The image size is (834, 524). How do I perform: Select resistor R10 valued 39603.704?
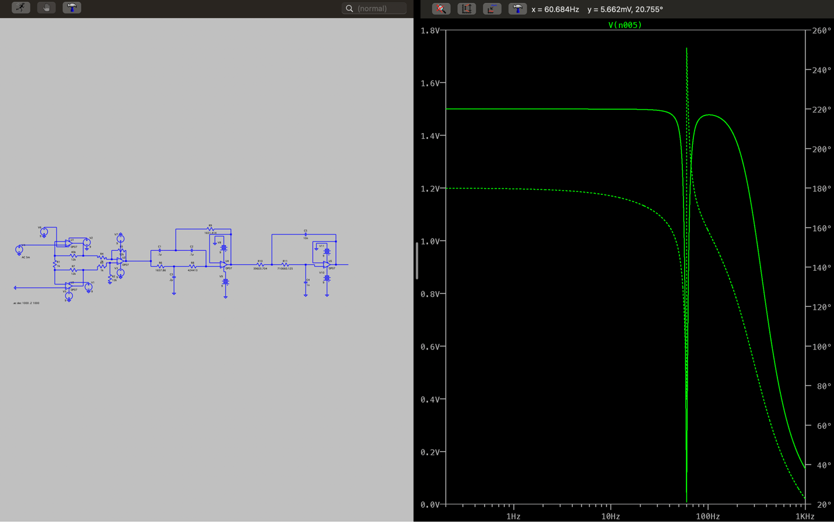[260, 264]
